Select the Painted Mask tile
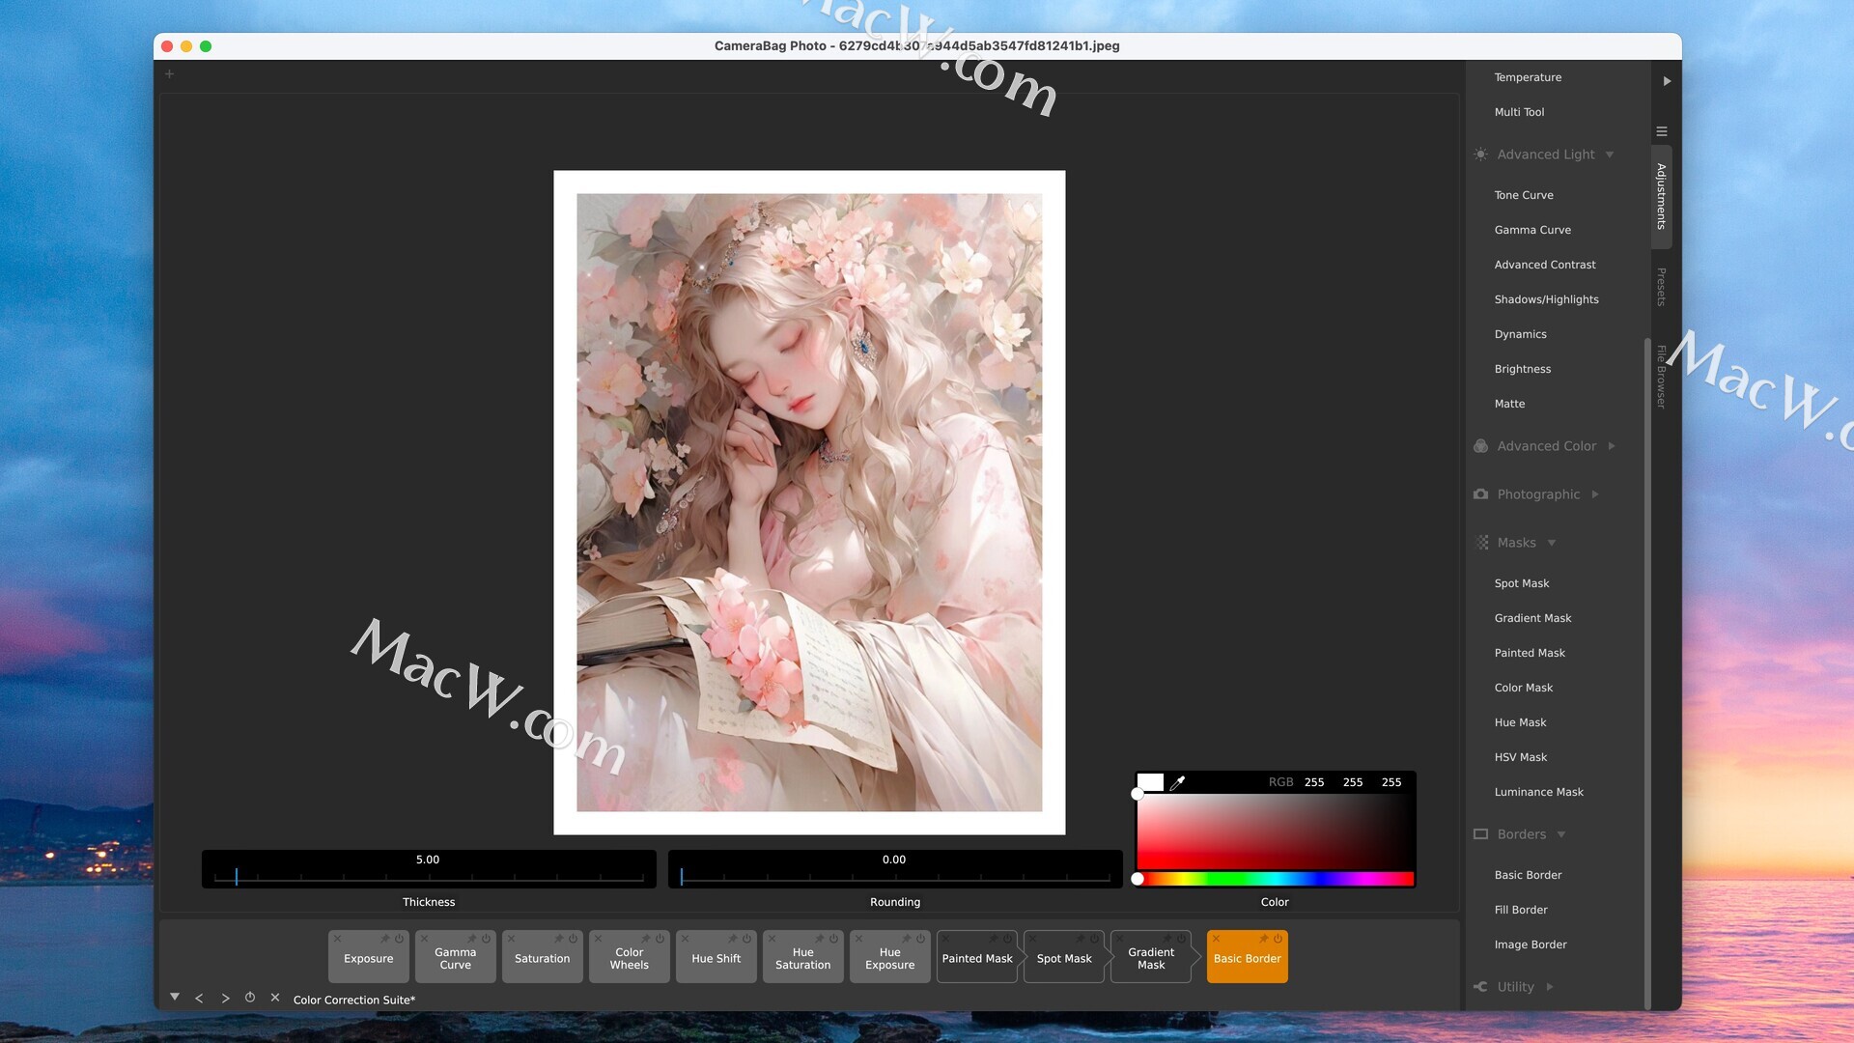The image size is (1854, 1043). click(976, 959)
